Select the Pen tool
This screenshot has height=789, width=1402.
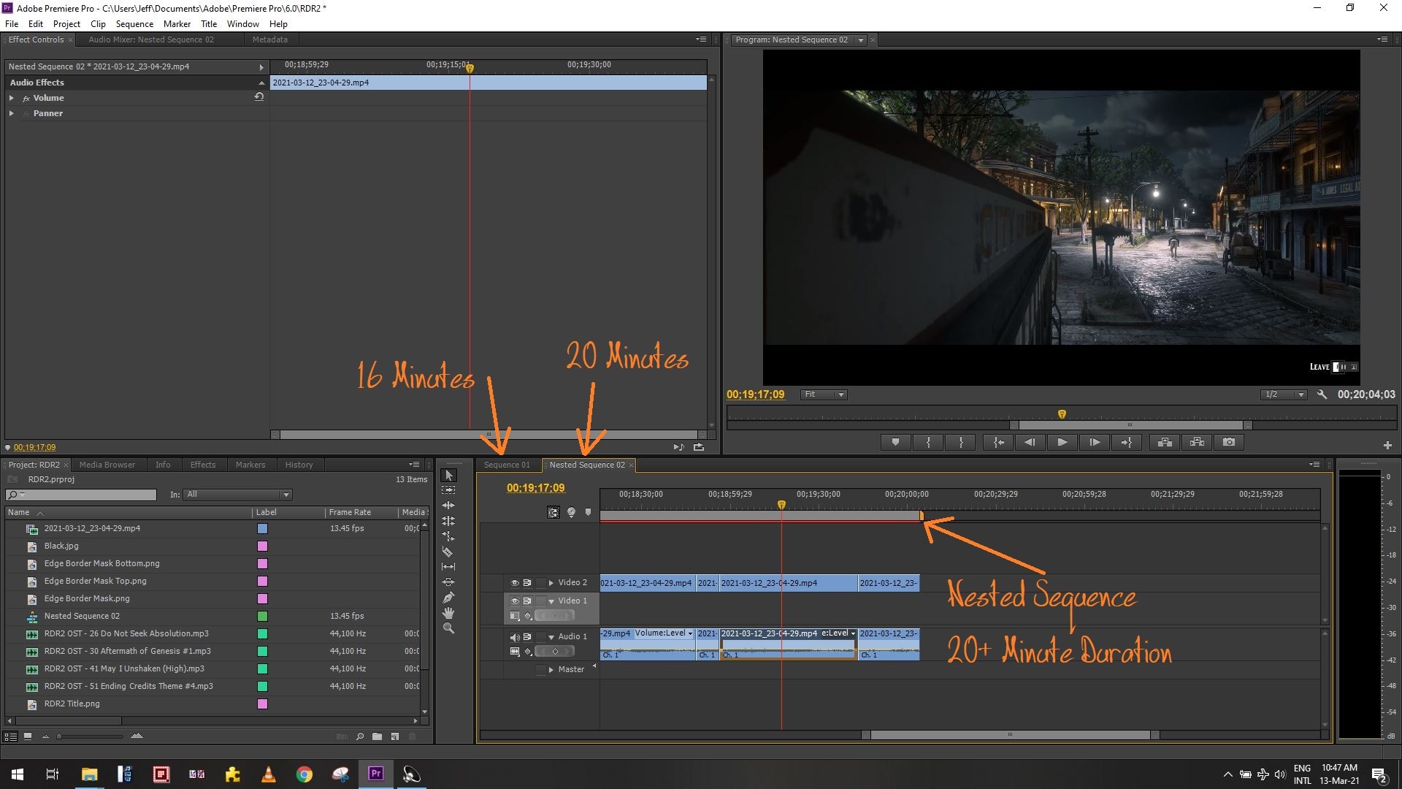click(x=448, y=598)
